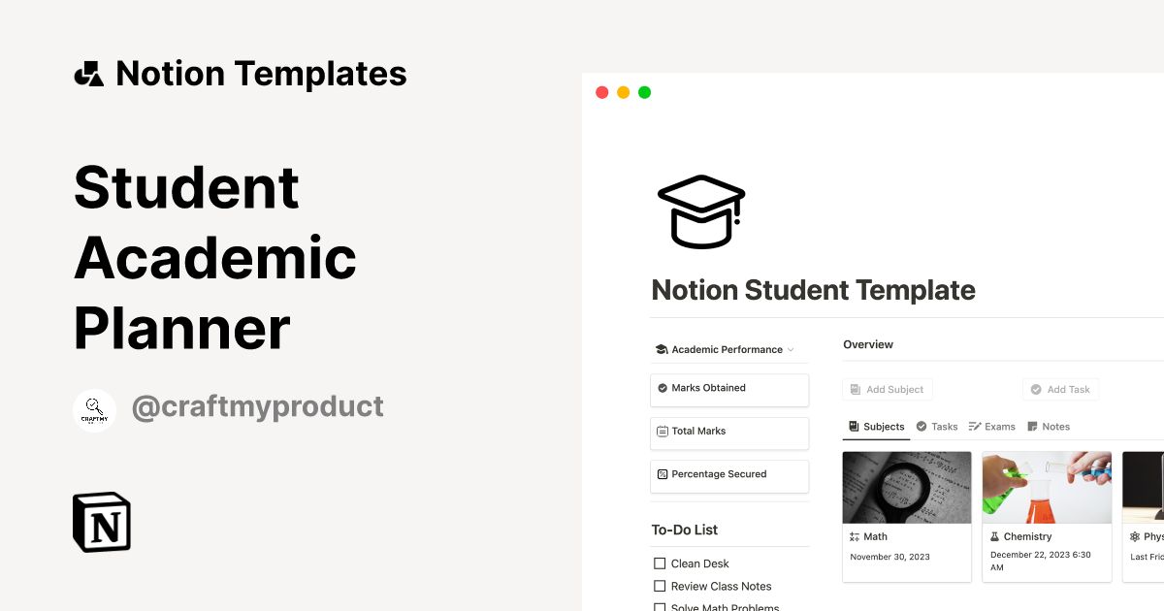Click the atom icon next to Physics

(x=1133, y=536)
